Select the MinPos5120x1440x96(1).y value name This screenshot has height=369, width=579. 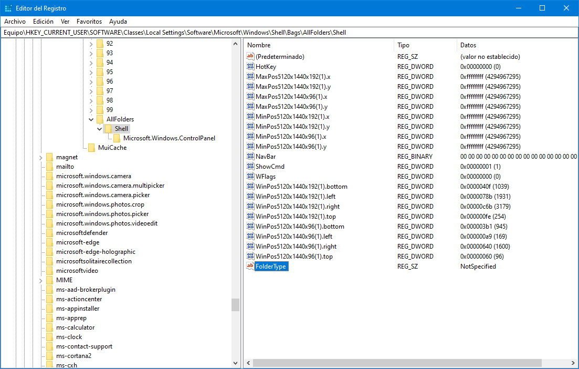pos(291,147)
